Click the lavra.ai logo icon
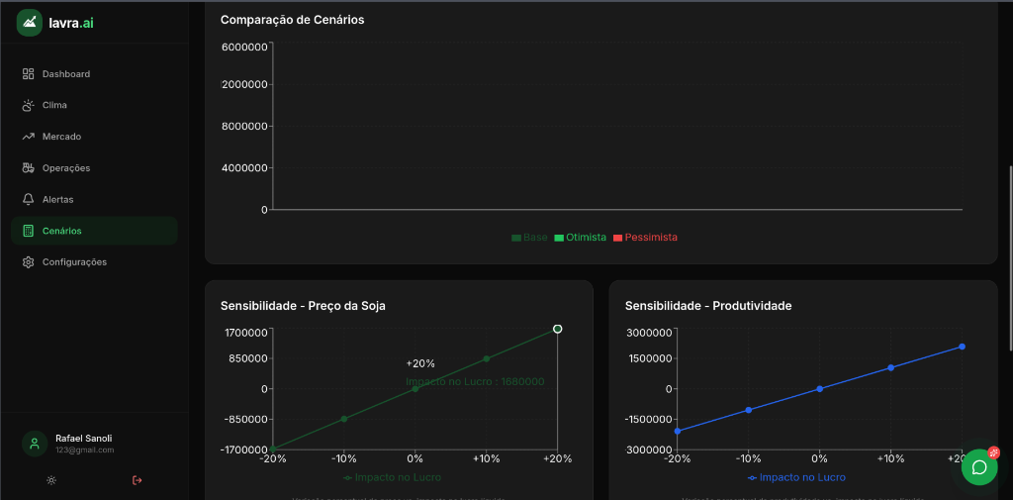1013x500 pixels. click(30, 22)
